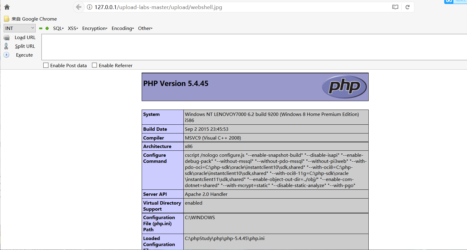Click the PHP Version 5.4.45 heading
467x250 pixels.
[176, 84]
